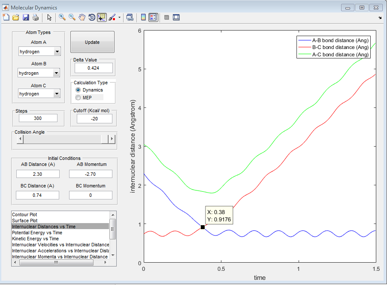
Task: Activate the Pan hand tool
Action: (x=82, y=18)
